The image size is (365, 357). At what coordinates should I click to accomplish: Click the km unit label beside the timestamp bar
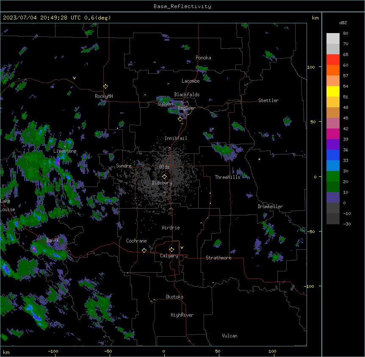click(315, 18)
